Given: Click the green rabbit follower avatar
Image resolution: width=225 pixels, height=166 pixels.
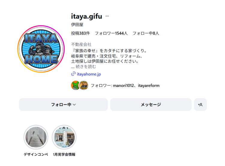Looking at the screenshot, I should (x=75, y=85).
